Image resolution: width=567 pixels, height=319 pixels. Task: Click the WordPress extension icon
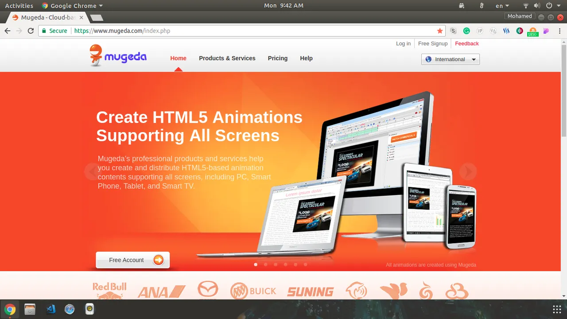(493, 31)
